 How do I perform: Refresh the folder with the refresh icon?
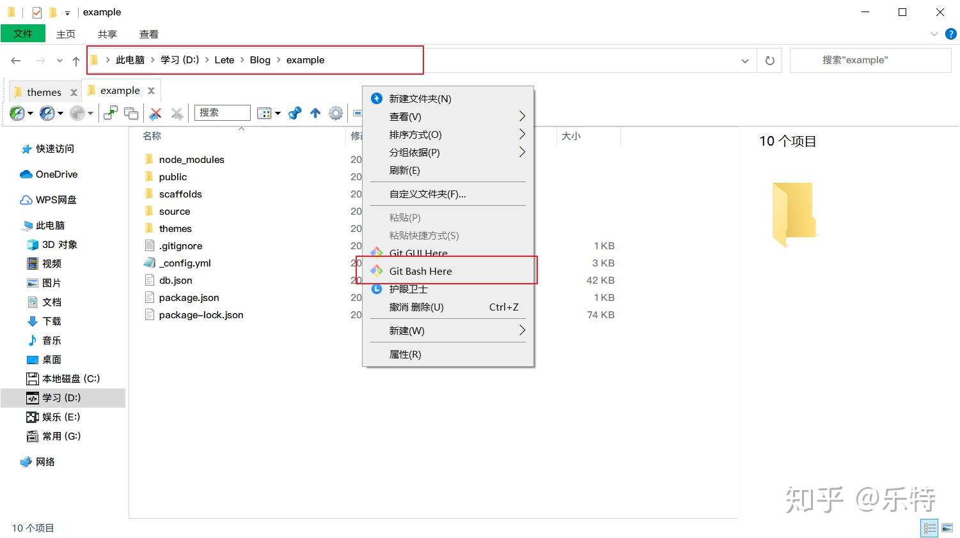click(x=769, y=59)
